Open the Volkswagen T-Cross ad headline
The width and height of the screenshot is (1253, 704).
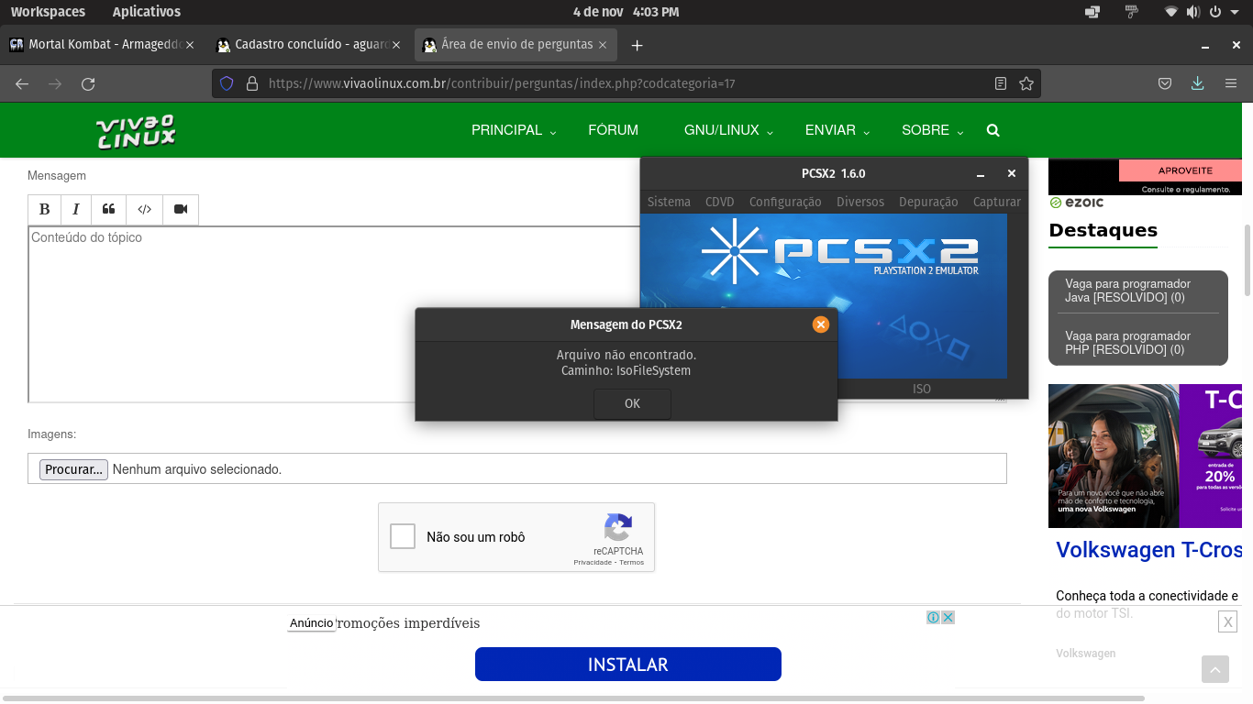click(x=1148, y=550)
